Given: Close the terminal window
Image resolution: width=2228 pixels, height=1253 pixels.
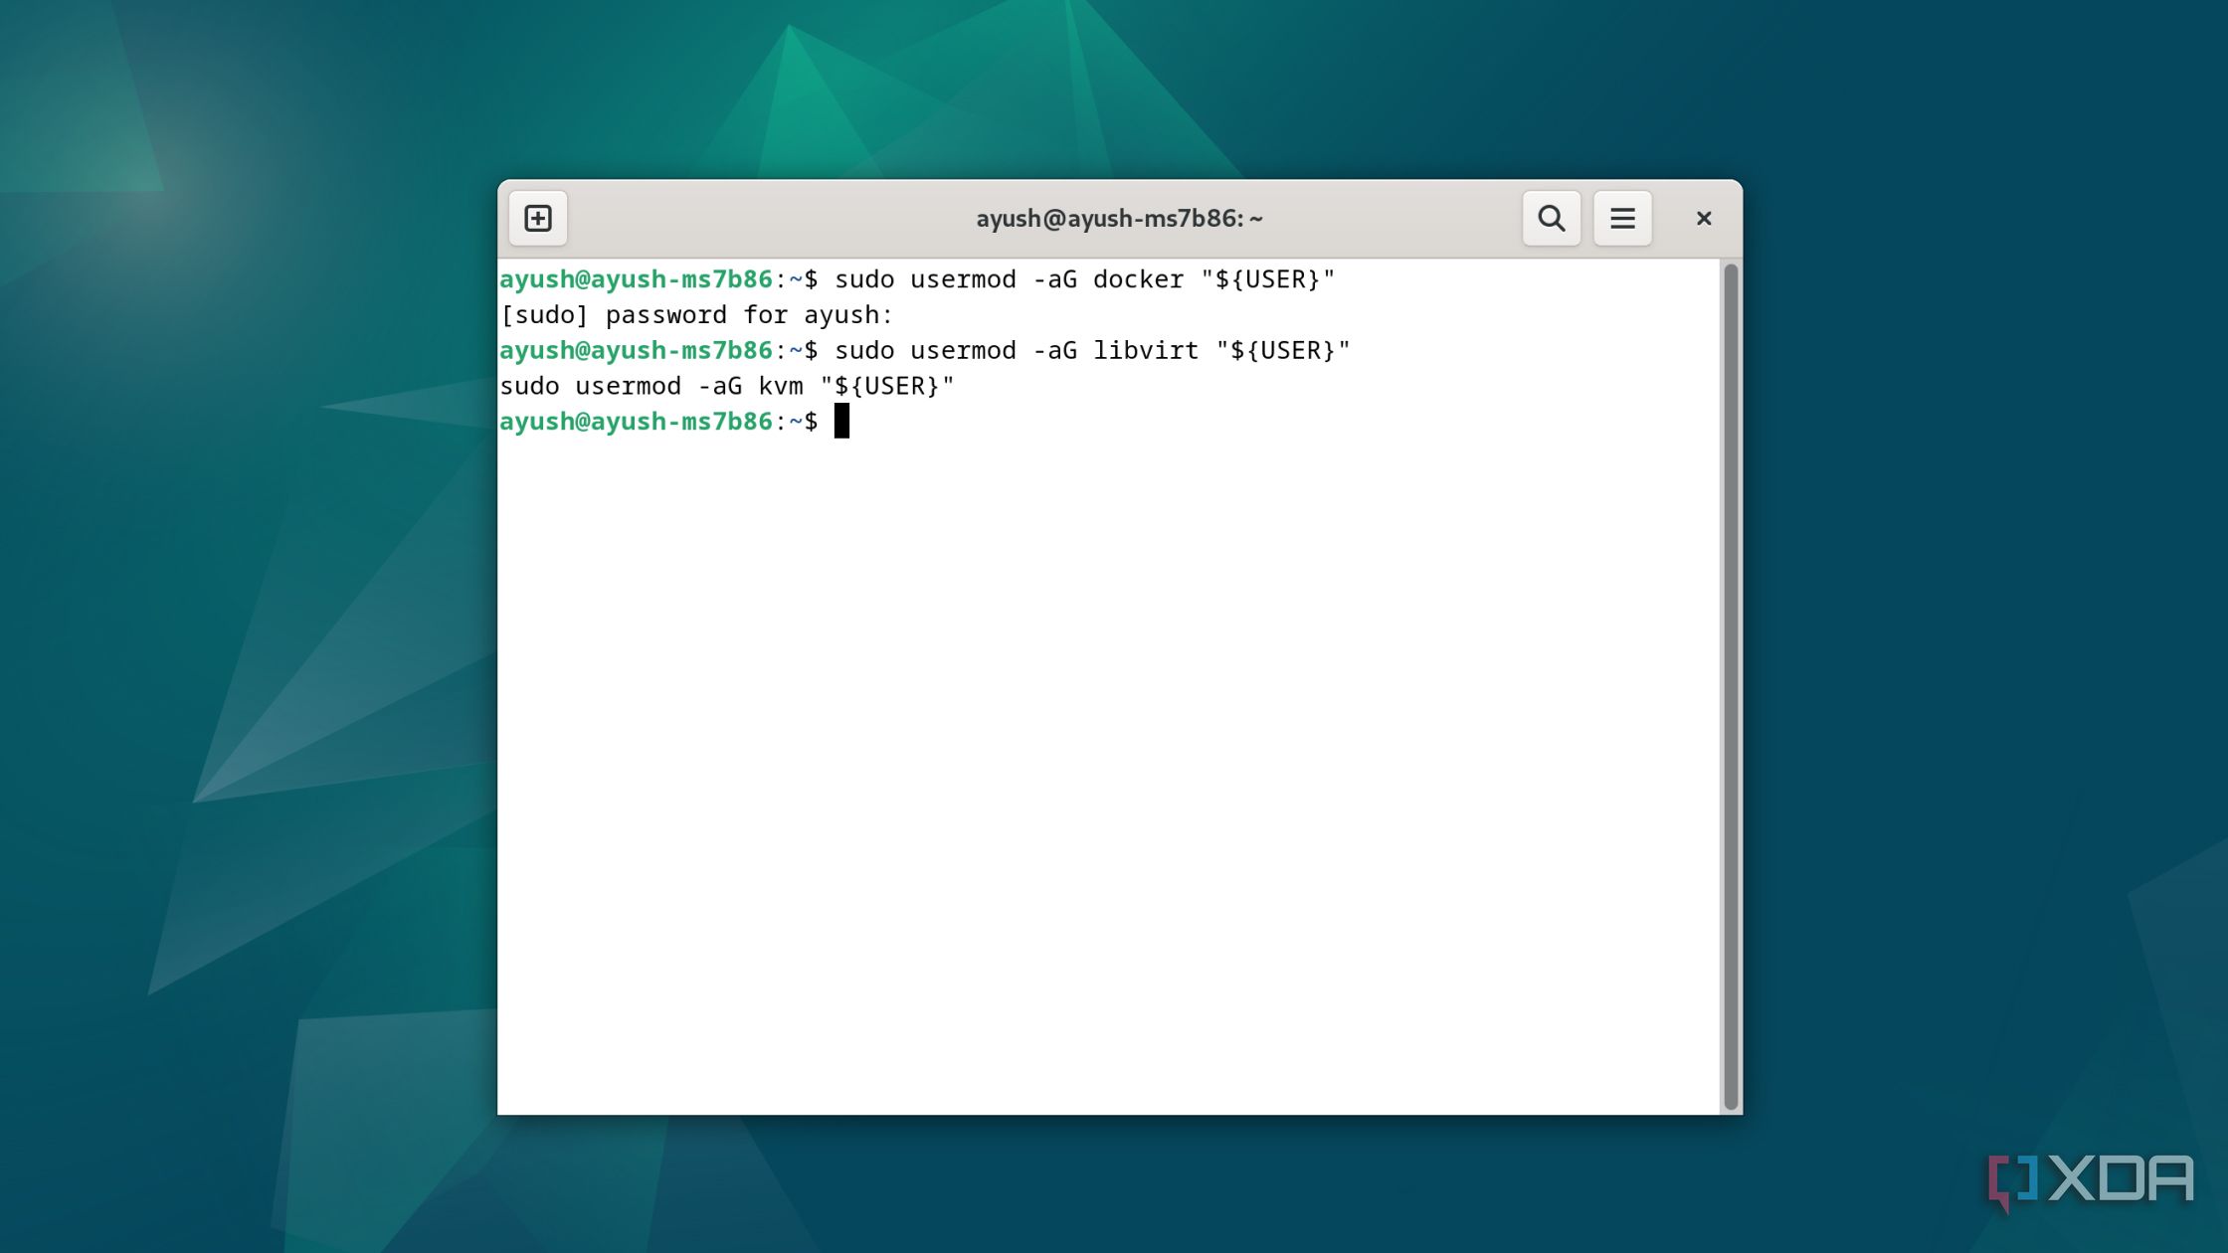Looking at the screenshot, I should (x=1703, y=218).
